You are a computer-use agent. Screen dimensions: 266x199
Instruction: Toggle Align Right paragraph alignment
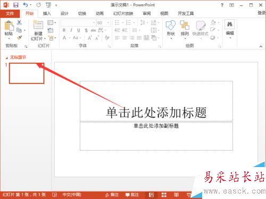(132, 38)
